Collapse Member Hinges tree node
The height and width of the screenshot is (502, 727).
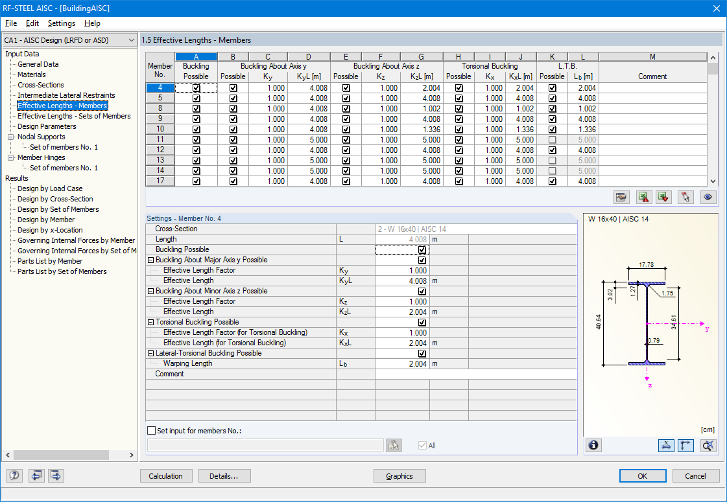10,157
